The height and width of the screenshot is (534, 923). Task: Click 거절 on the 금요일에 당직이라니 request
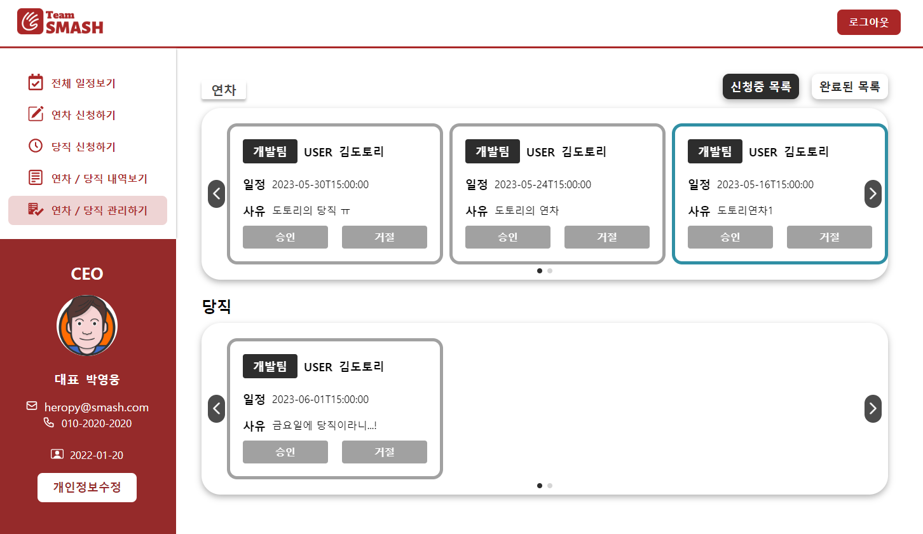coord(384,451)
